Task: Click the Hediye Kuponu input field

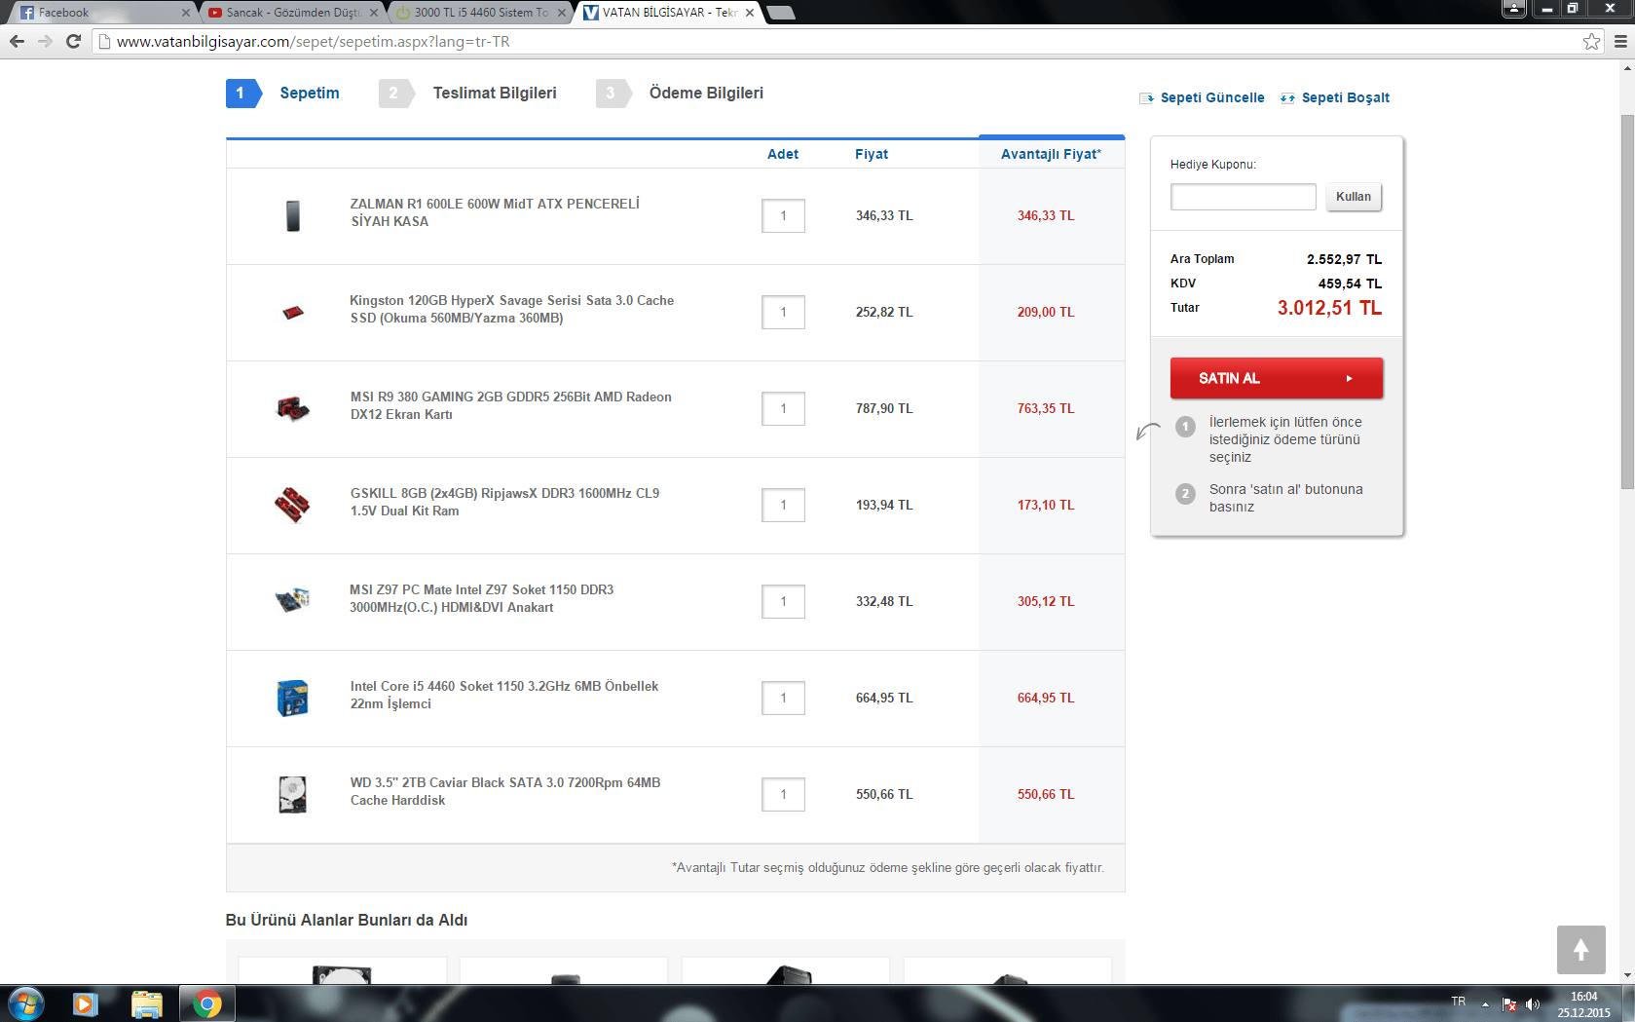Action: pos(1244,197)
